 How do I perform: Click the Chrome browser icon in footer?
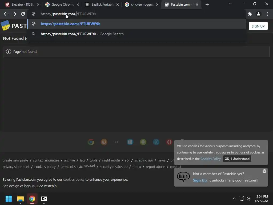pos(91,142)
